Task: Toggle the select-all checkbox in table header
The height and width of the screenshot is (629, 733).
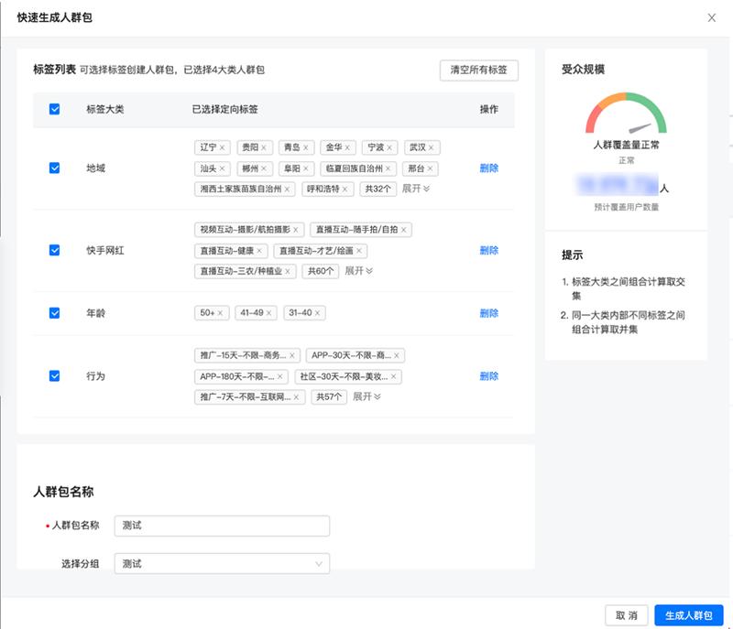Action: pyautogui.click(x=55, y=109)
